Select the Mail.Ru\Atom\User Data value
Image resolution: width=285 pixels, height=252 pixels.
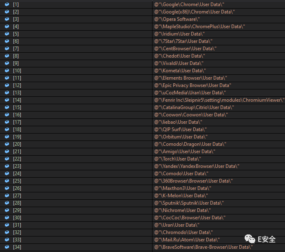click(187, 240)
